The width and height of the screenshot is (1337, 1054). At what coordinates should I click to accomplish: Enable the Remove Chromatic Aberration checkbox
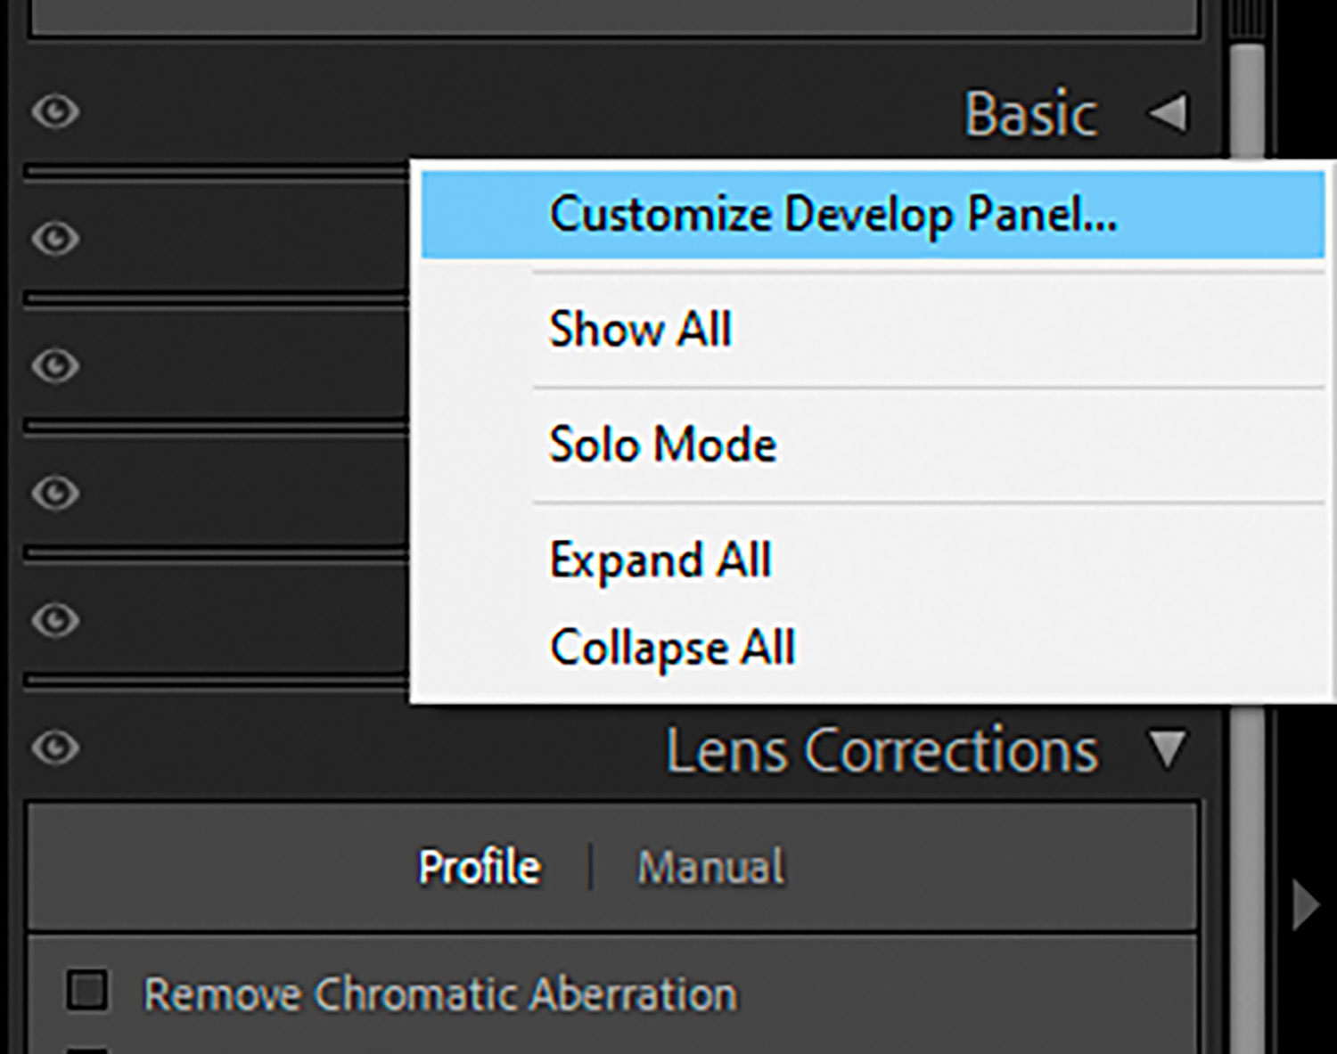point(87,992)
